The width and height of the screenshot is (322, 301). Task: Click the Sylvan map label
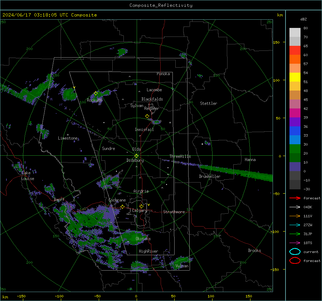click(137, 106)
